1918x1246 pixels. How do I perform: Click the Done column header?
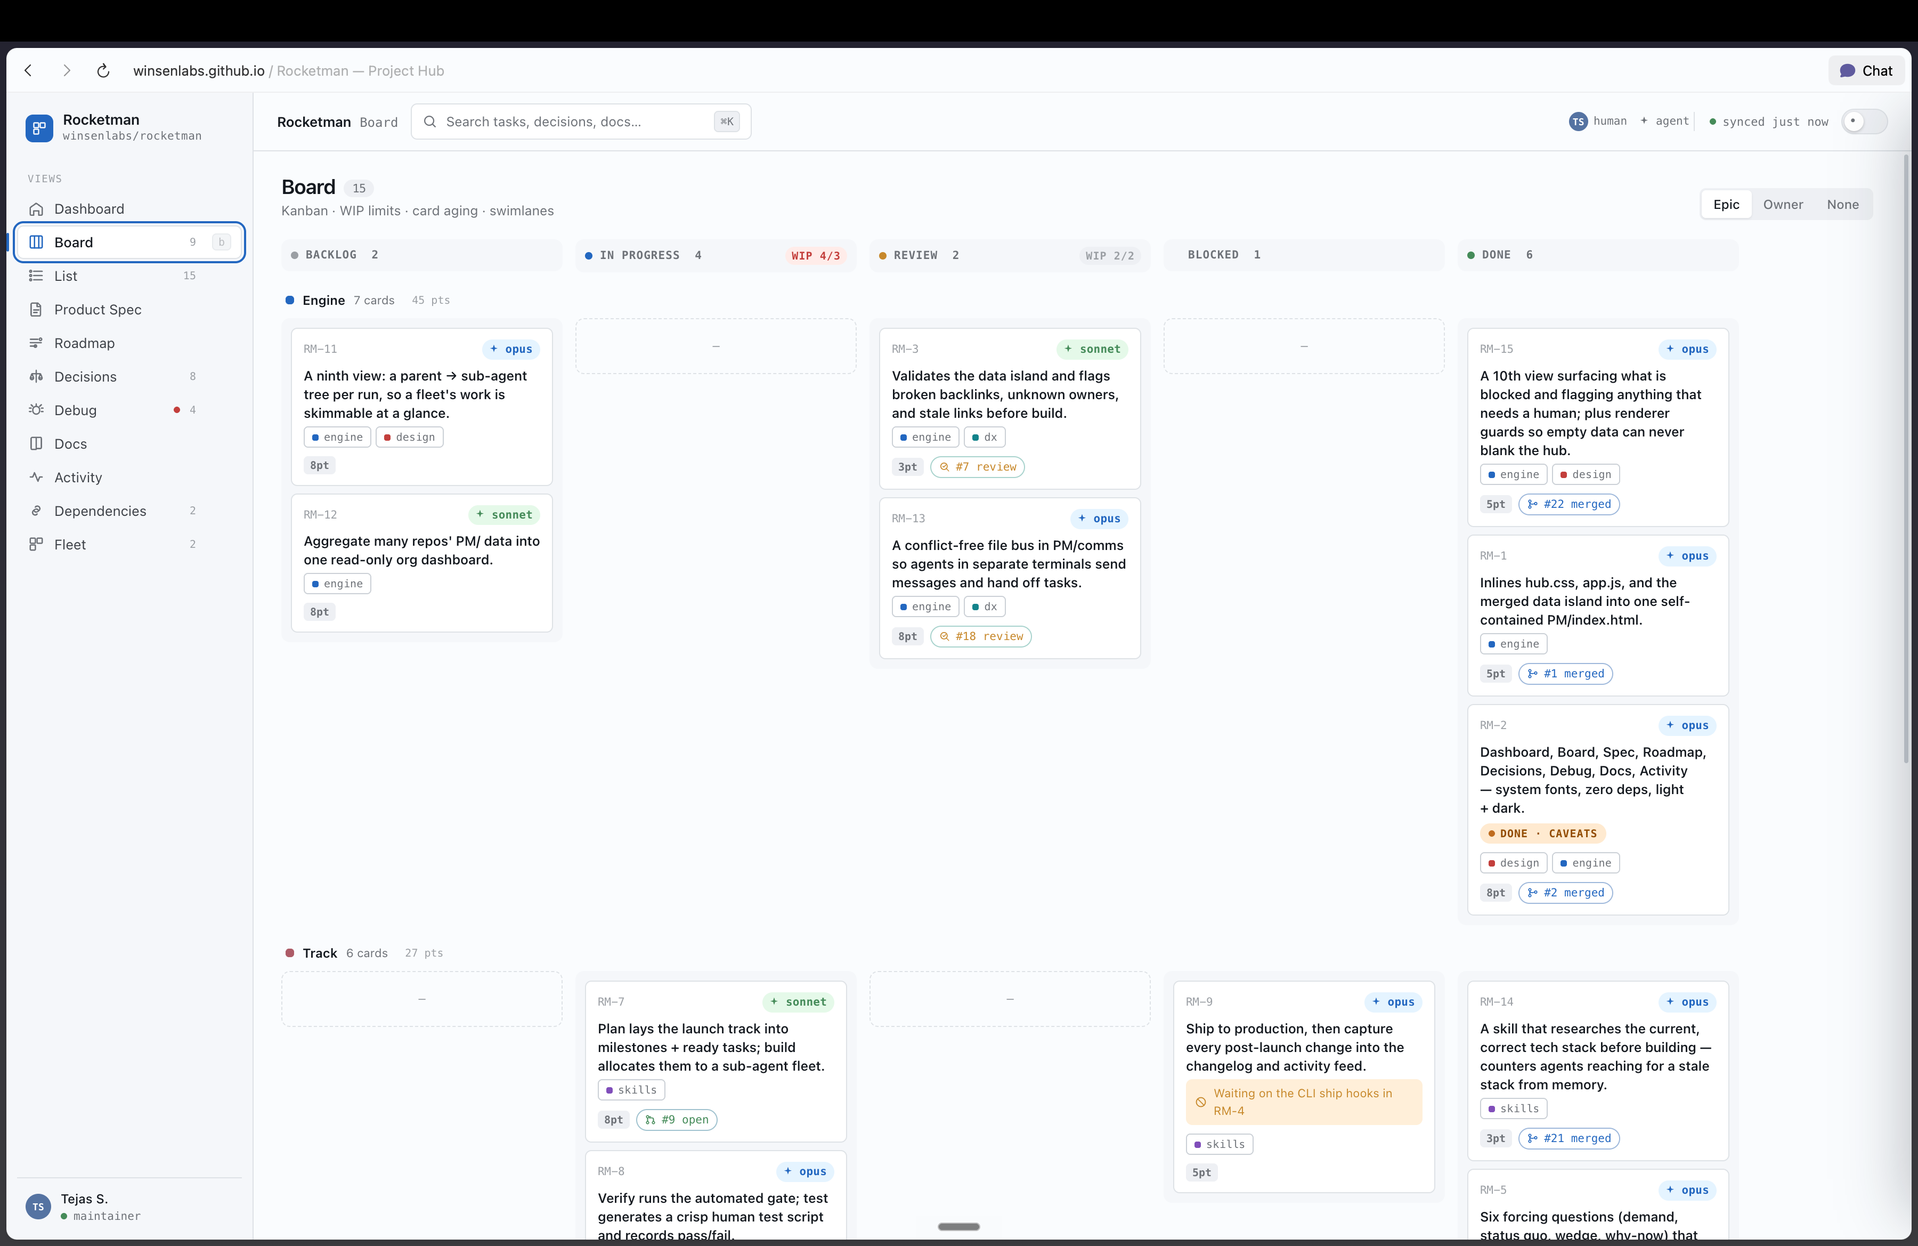(x=1597, y=255)
